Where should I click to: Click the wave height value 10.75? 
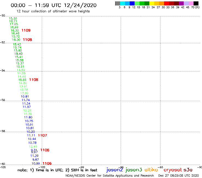point(29,121)
